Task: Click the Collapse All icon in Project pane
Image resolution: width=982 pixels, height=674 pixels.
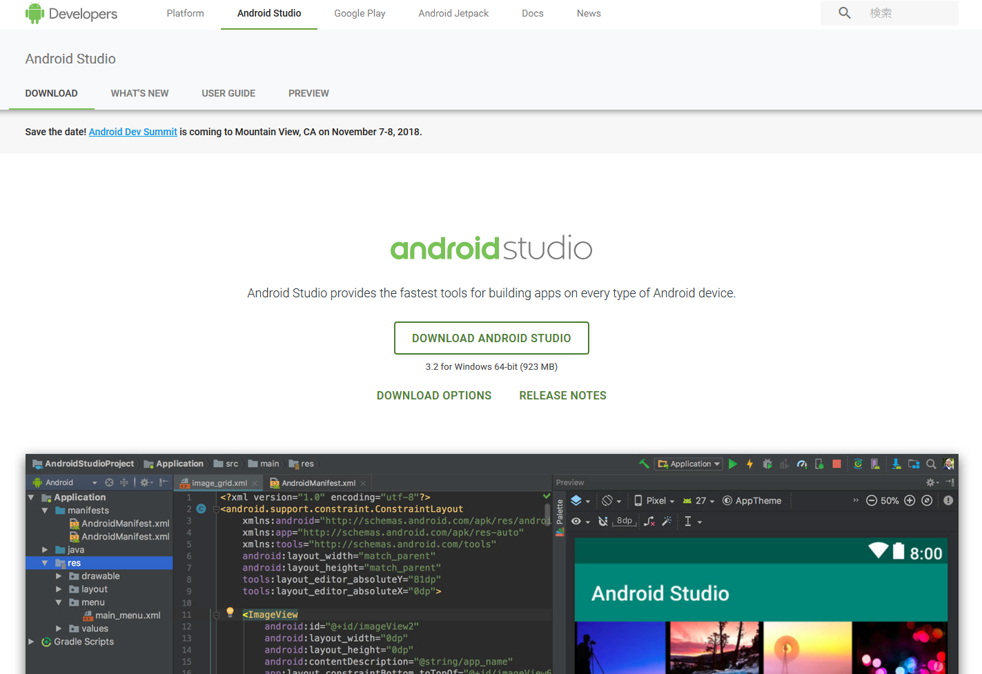Action: (x=124, y=482)
